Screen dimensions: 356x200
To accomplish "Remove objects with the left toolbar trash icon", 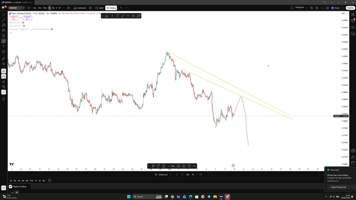I will (x=4, y=99).
